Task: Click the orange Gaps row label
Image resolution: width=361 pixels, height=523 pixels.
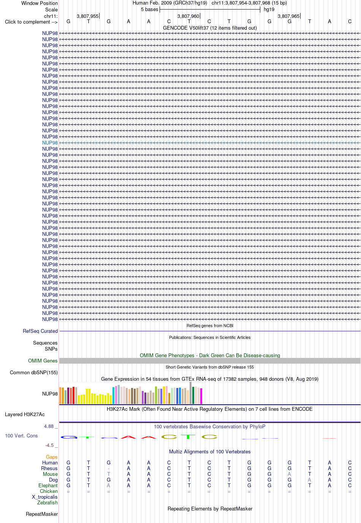Action: pyautogui.click(x=52, y=457)
